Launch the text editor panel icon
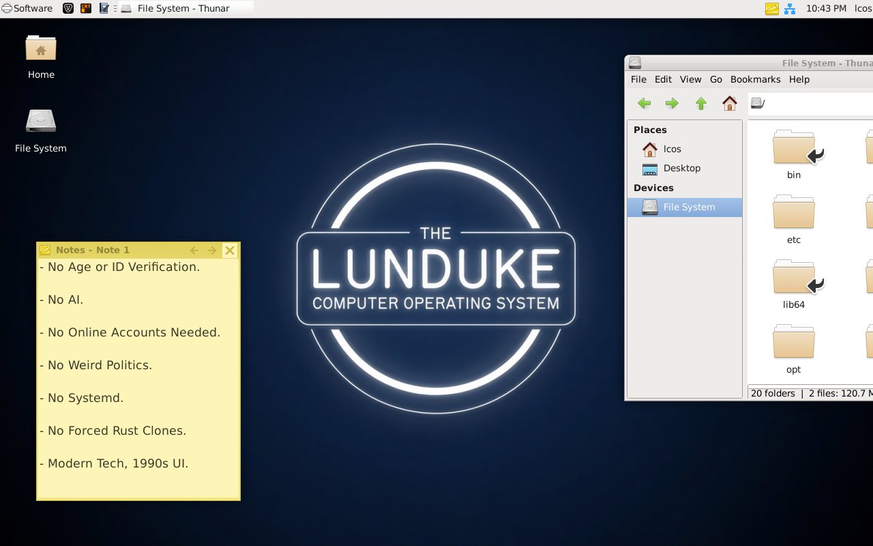Screen dimensions: 873x546 (104, 8)
